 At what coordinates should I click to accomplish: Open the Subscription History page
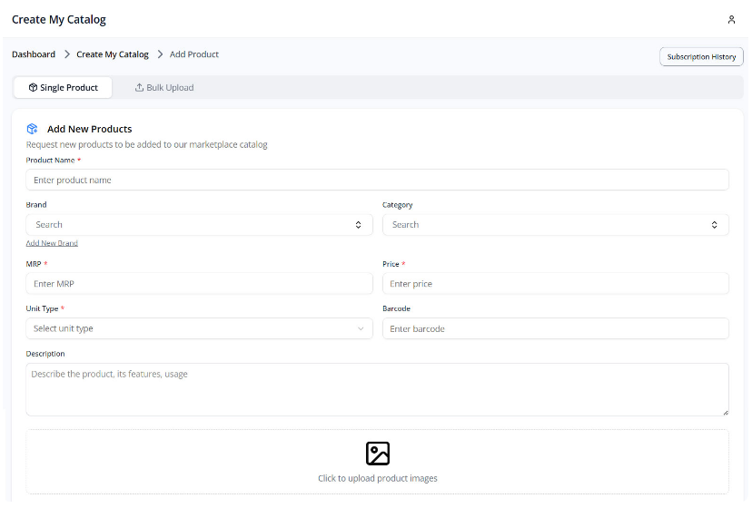click(700, 57)
